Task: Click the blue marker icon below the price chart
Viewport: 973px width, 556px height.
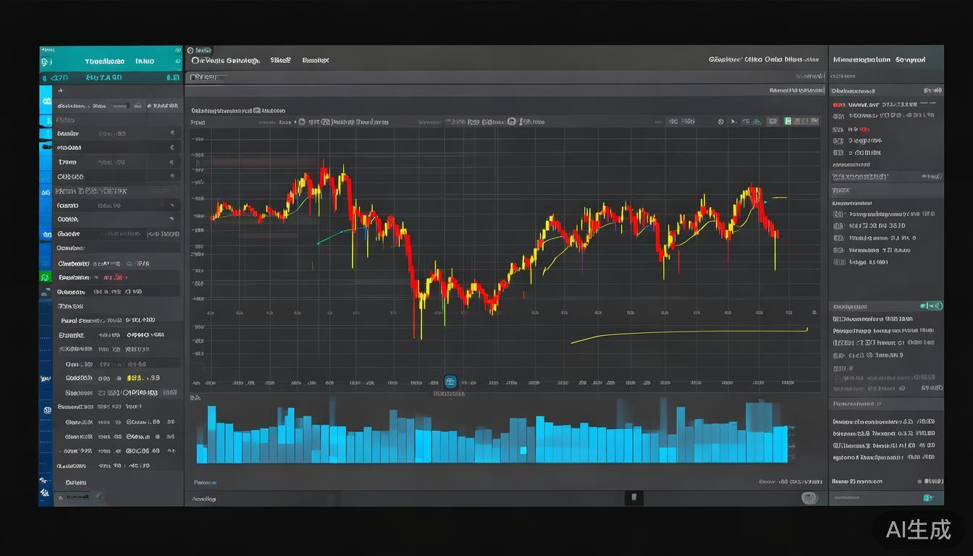Action: (x=450, y=382)
